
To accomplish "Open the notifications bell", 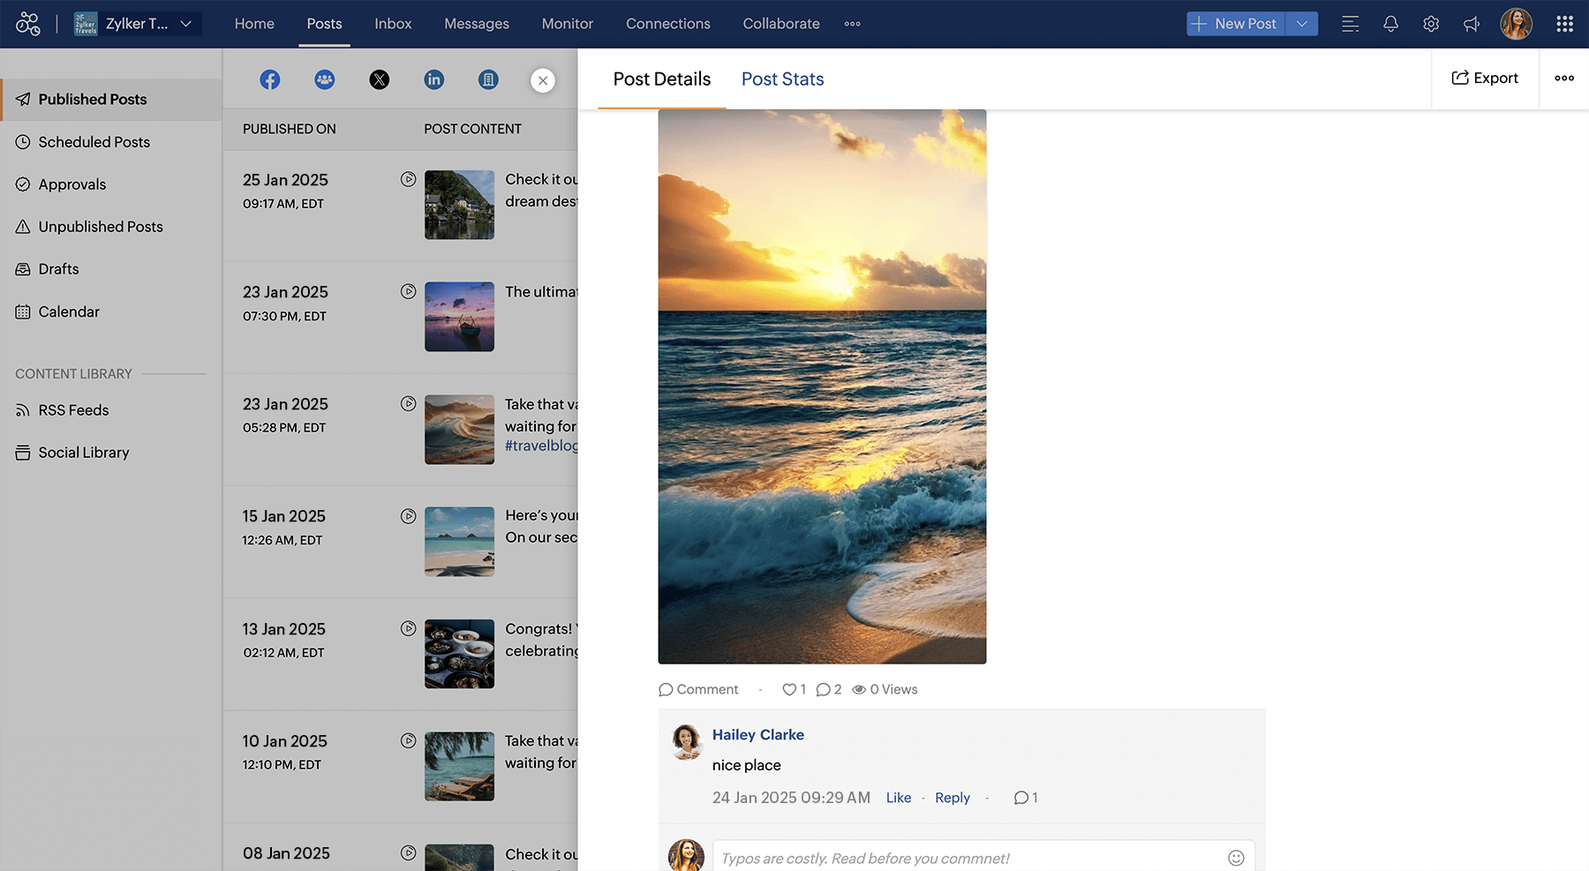I will [1390, 24].
